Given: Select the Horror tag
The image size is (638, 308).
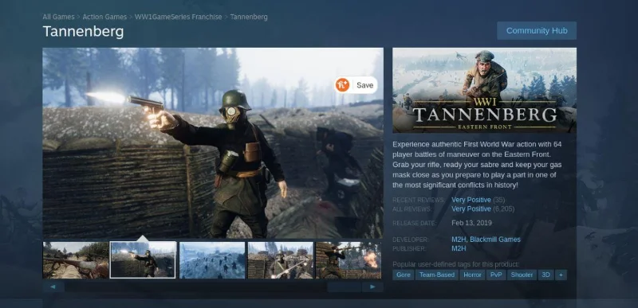Looking at the screenshot, I should pos(472,275).
